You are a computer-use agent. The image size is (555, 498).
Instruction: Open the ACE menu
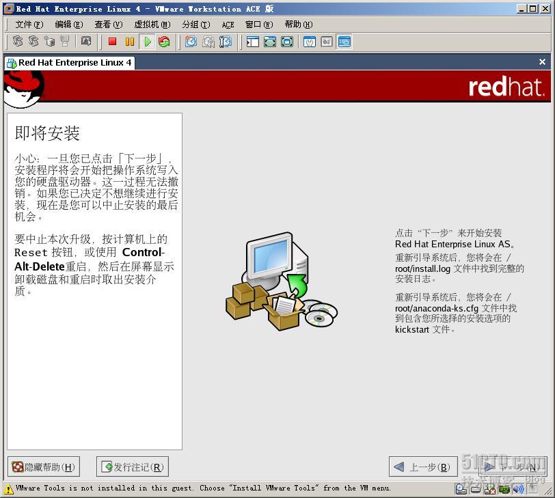click(x=228, y=25)
